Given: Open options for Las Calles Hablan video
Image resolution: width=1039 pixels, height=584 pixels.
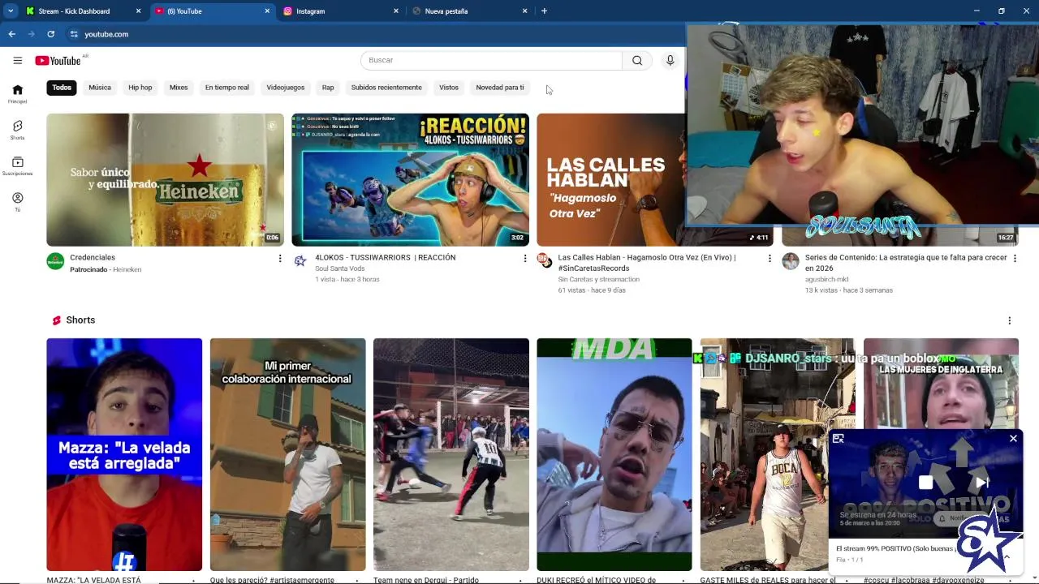Looking at the screenshot, I should [x=770, y=259].
